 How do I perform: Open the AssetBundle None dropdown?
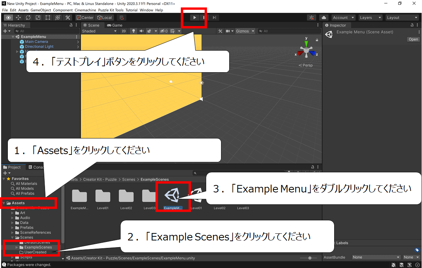click(x=376, y=257)
